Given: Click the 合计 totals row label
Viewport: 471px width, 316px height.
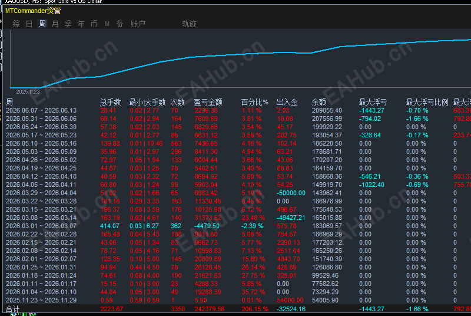Looking at the screenshot, I should tap(12, 309).
